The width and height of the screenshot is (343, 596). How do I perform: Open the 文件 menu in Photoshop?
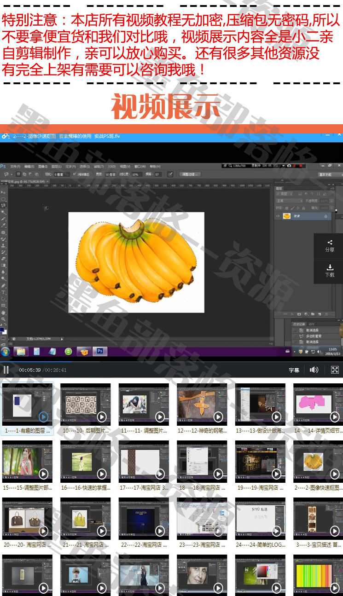15,166
